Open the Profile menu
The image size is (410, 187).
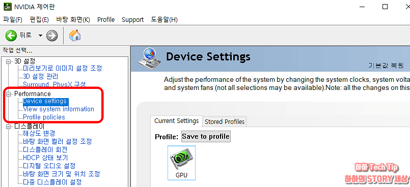[106, 20]
